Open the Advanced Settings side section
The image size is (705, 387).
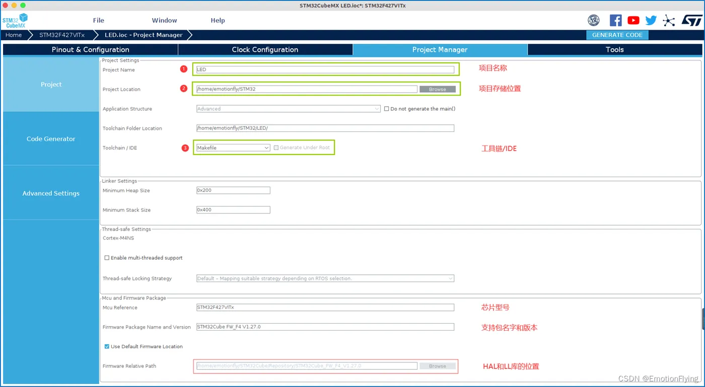[x=51, y=193]
